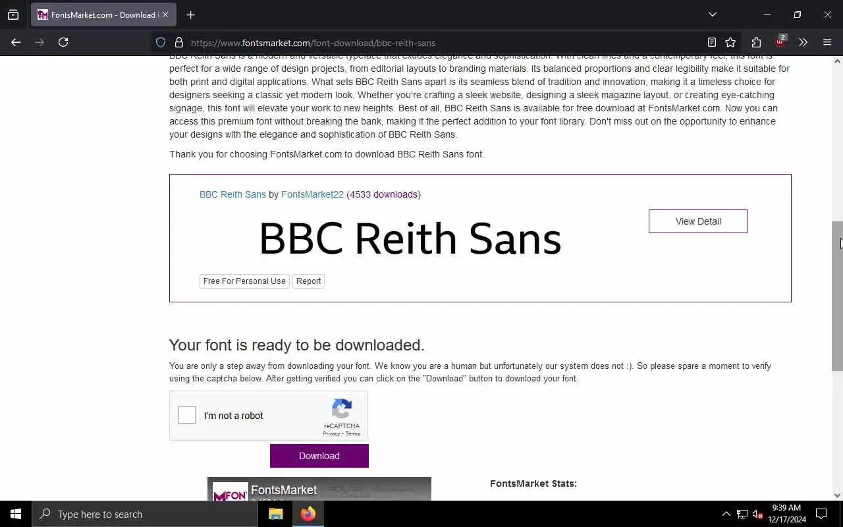Open the uBlock Origin extension icon
Image resolution: width=843 pixels, height=527 pixels.
tap(780, 42)
